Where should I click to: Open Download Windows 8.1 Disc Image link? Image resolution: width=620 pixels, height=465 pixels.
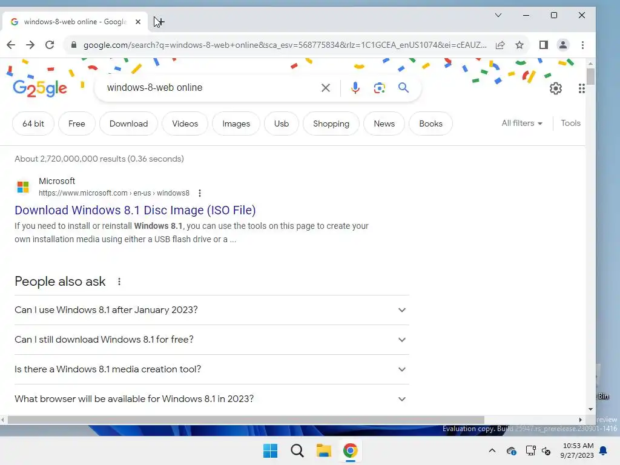(135, 210)
